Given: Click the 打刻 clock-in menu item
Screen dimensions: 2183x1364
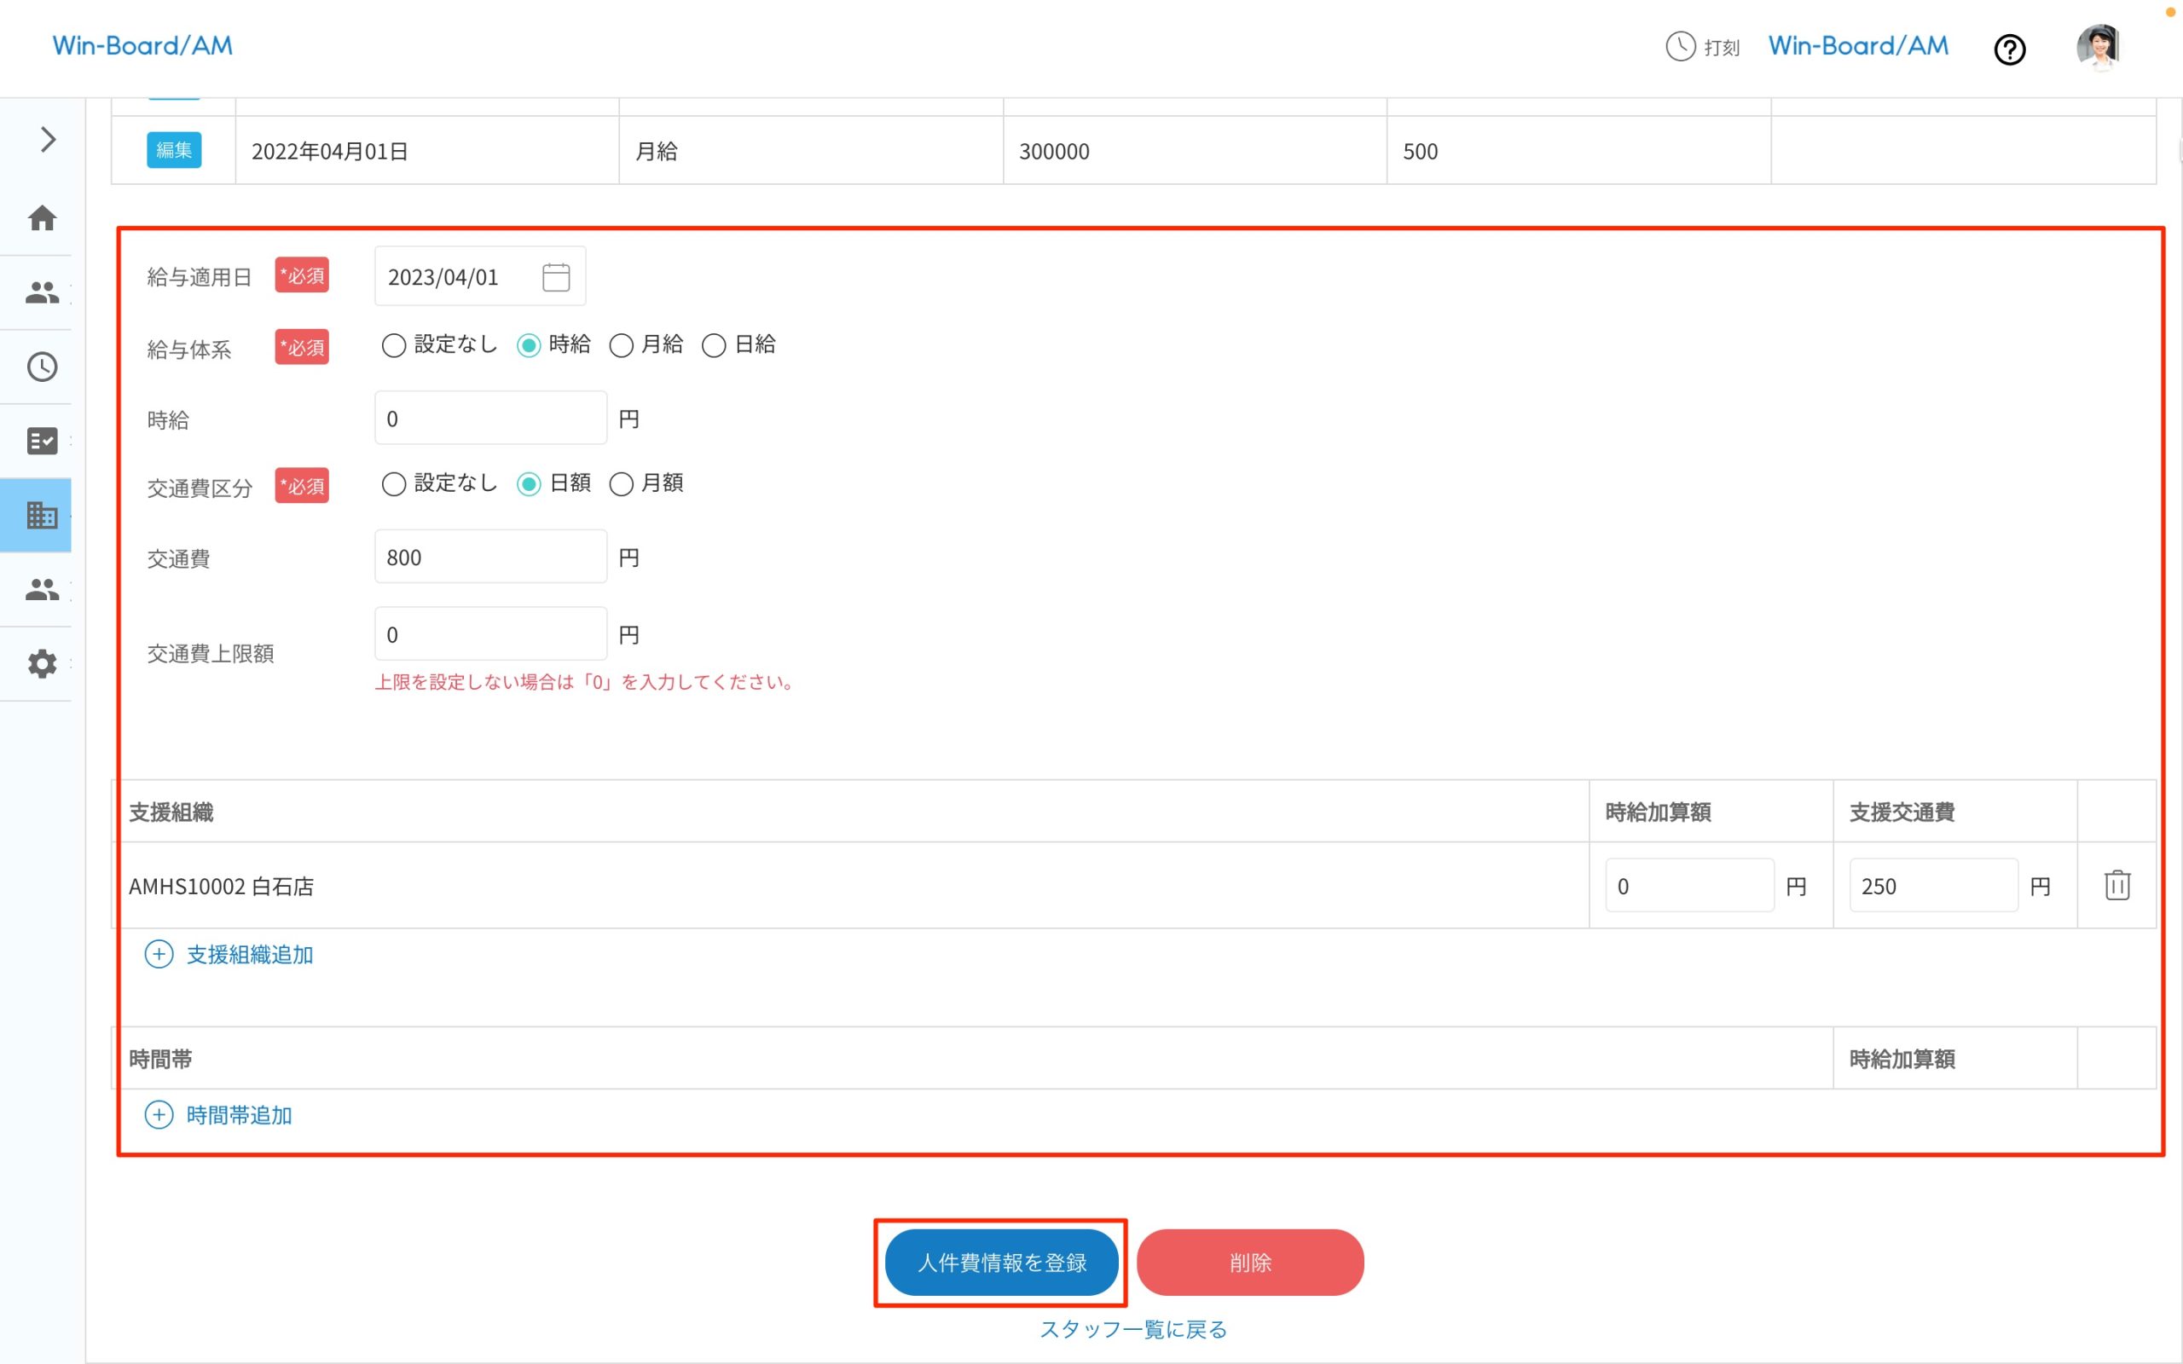Looking at the screenshot, I should [1702, 47].
